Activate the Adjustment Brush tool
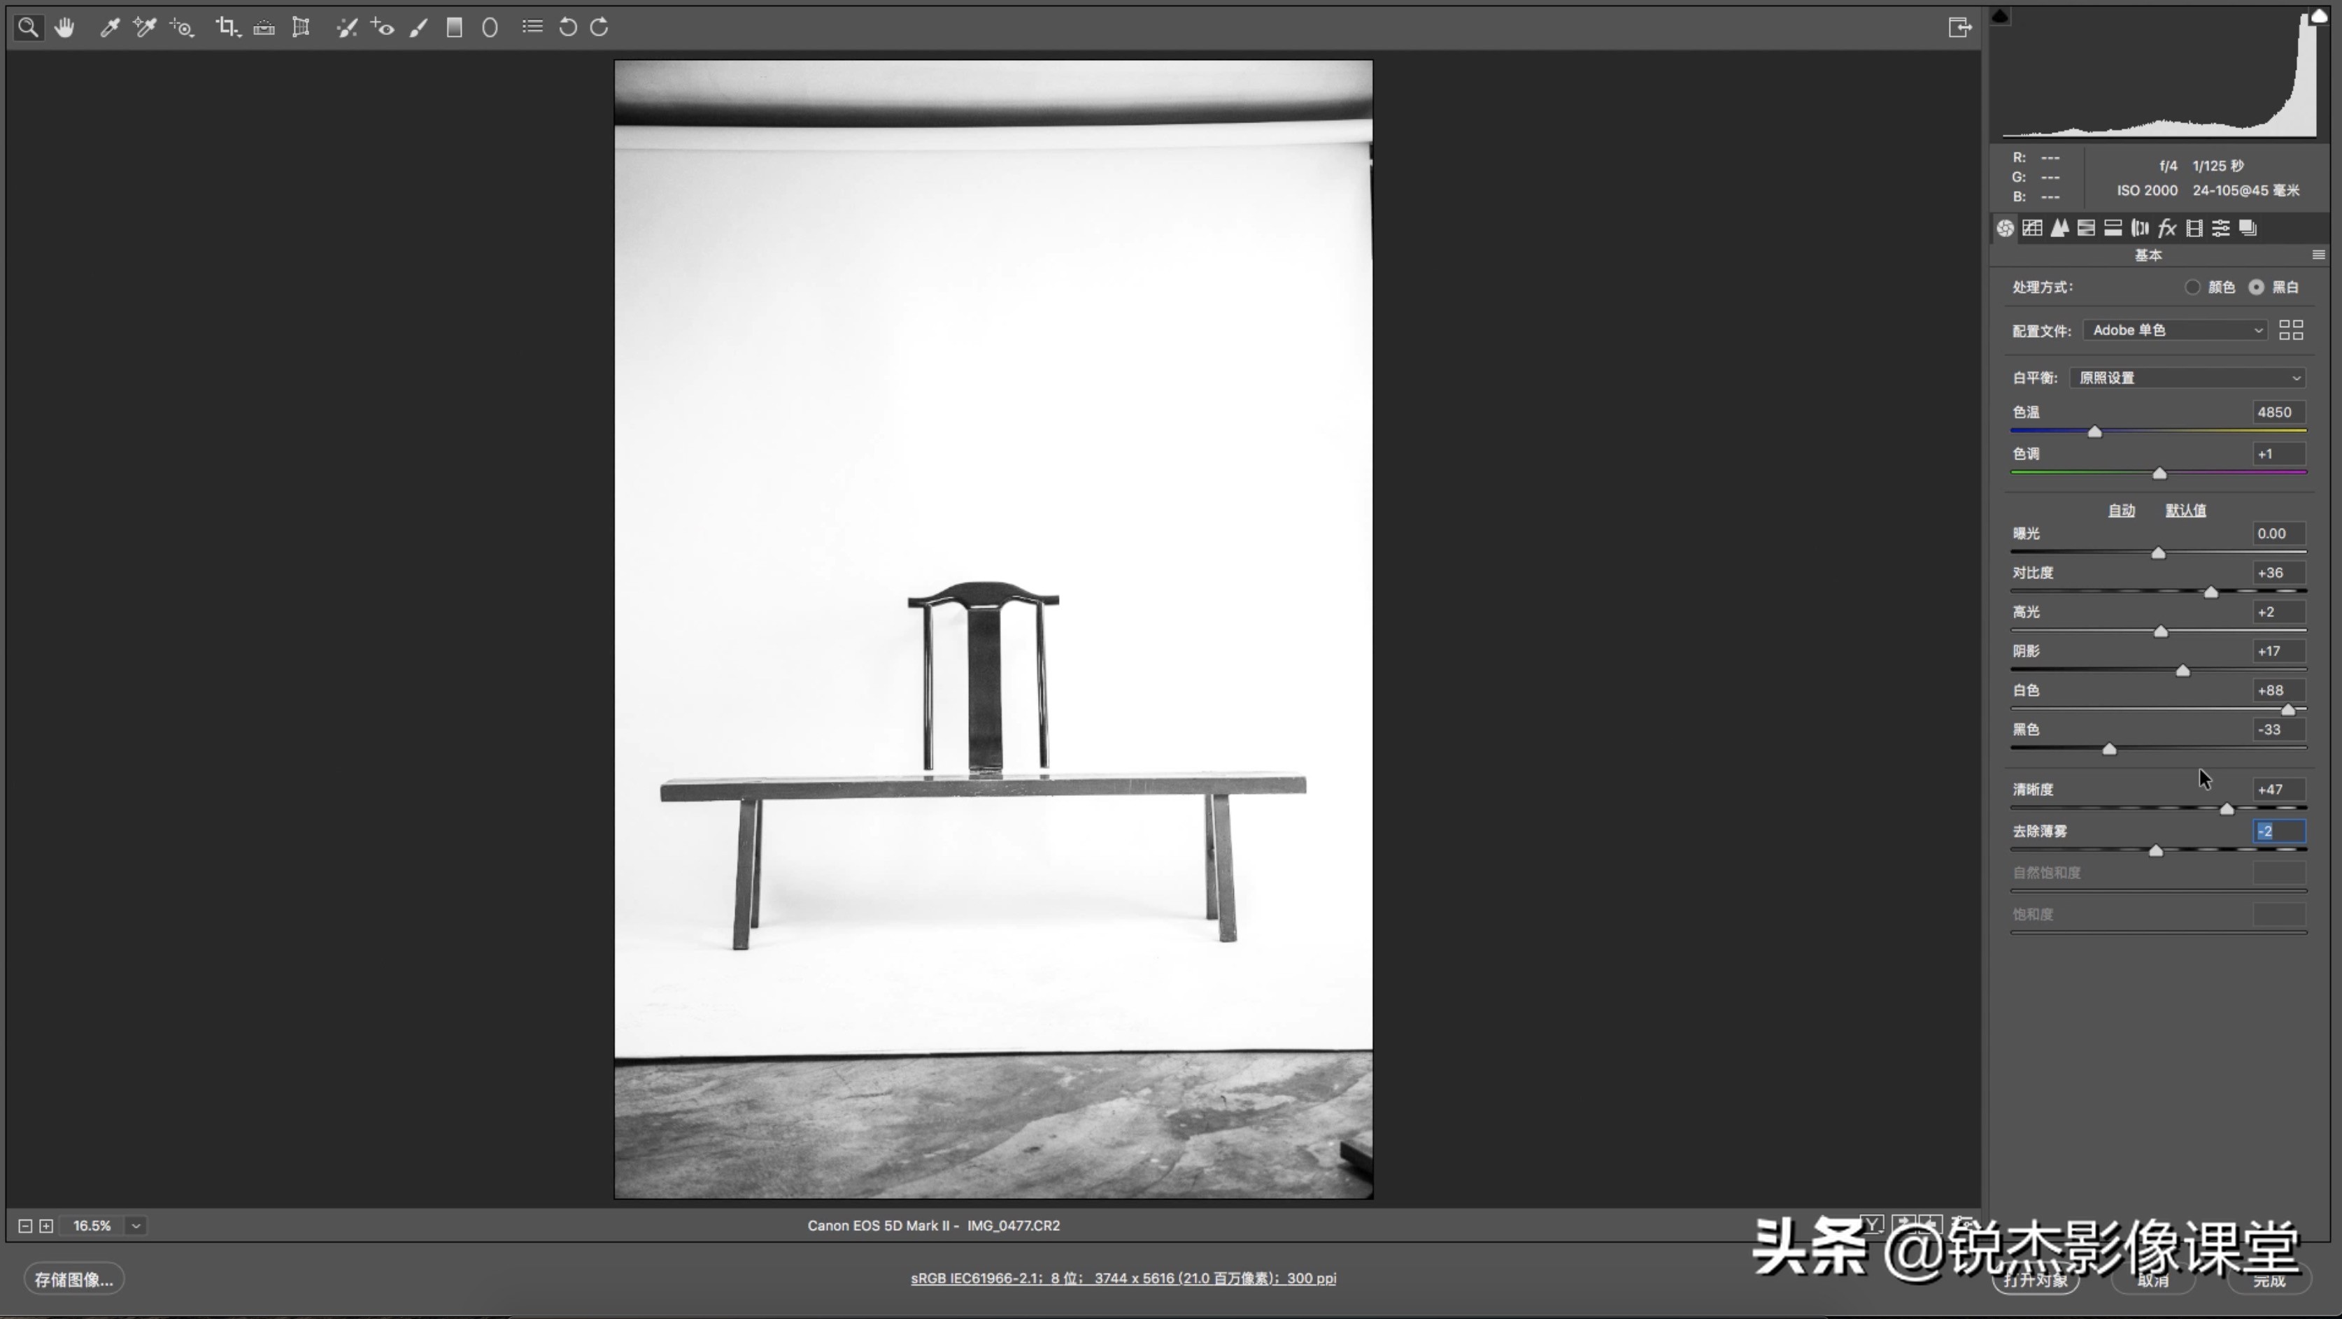The width and height of the screenshot is (2342, 1319). [418, 27]
